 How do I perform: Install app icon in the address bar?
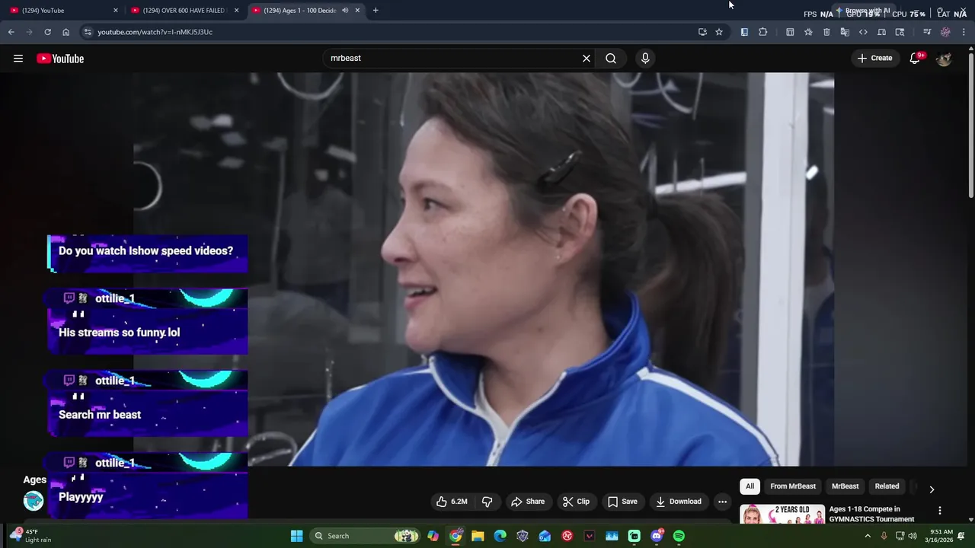[x=702, y=32]
